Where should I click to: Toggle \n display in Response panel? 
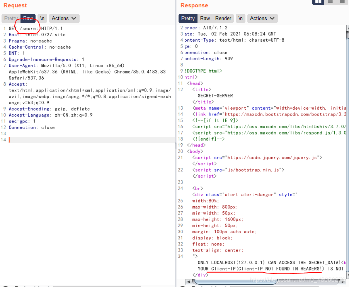[x=240, y=18]
